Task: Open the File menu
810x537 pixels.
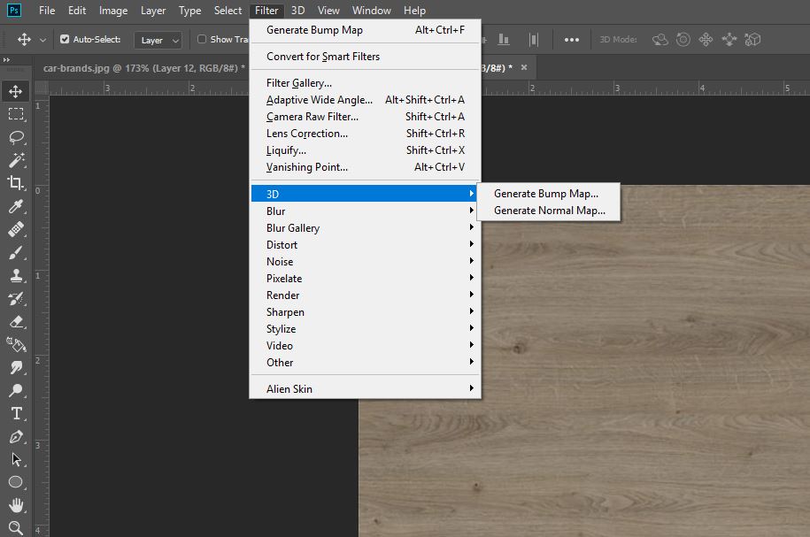Action: [x=47, y=11]
